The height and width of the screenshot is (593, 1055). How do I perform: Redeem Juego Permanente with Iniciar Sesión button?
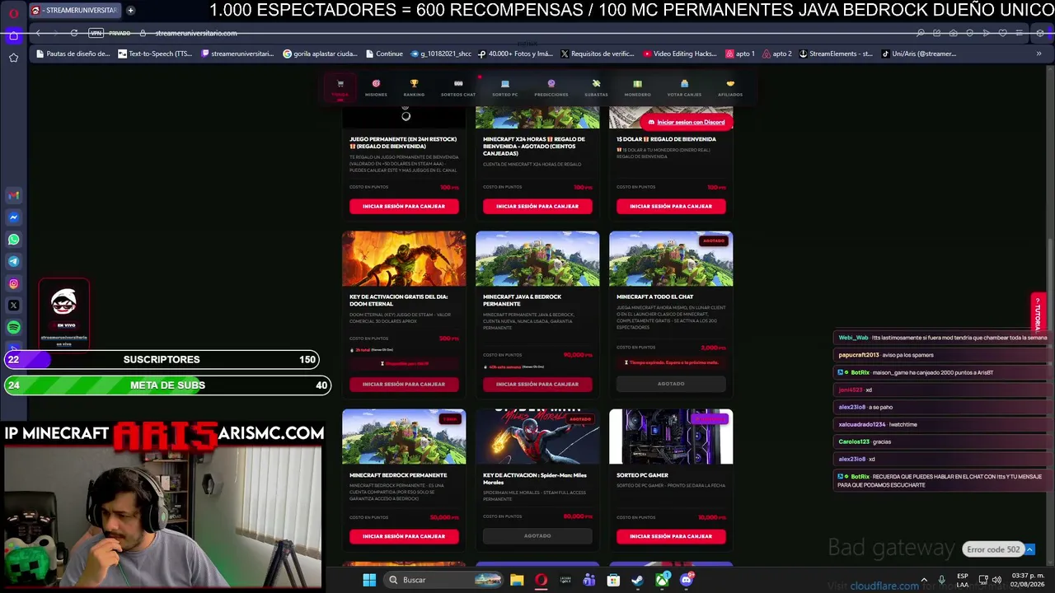pos(404,206)
